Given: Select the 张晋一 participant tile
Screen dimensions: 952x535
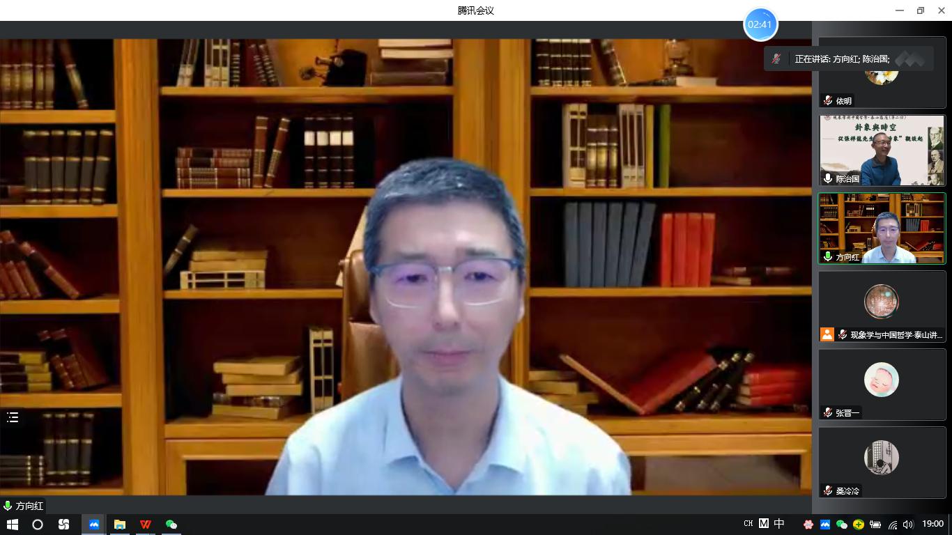Looking at the screenshot, I should [x=882, y=385].
